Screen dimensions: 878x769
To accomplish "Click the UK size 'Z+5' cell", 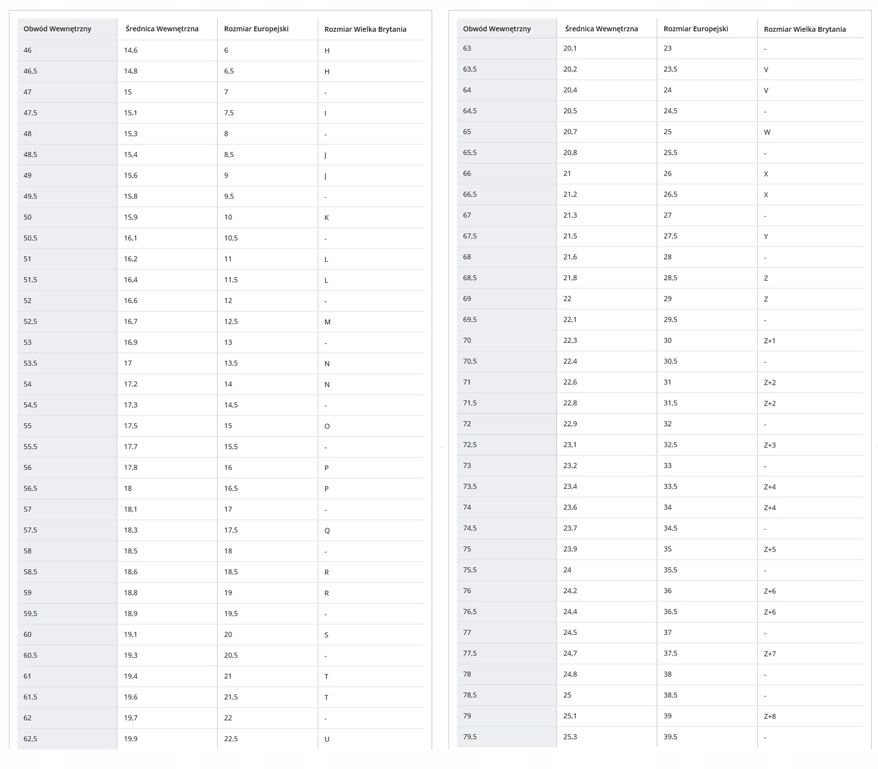I will 770,550.
